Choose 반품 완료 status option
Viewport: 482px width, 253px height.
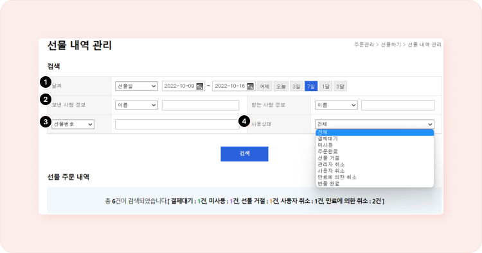pos(375,184)
